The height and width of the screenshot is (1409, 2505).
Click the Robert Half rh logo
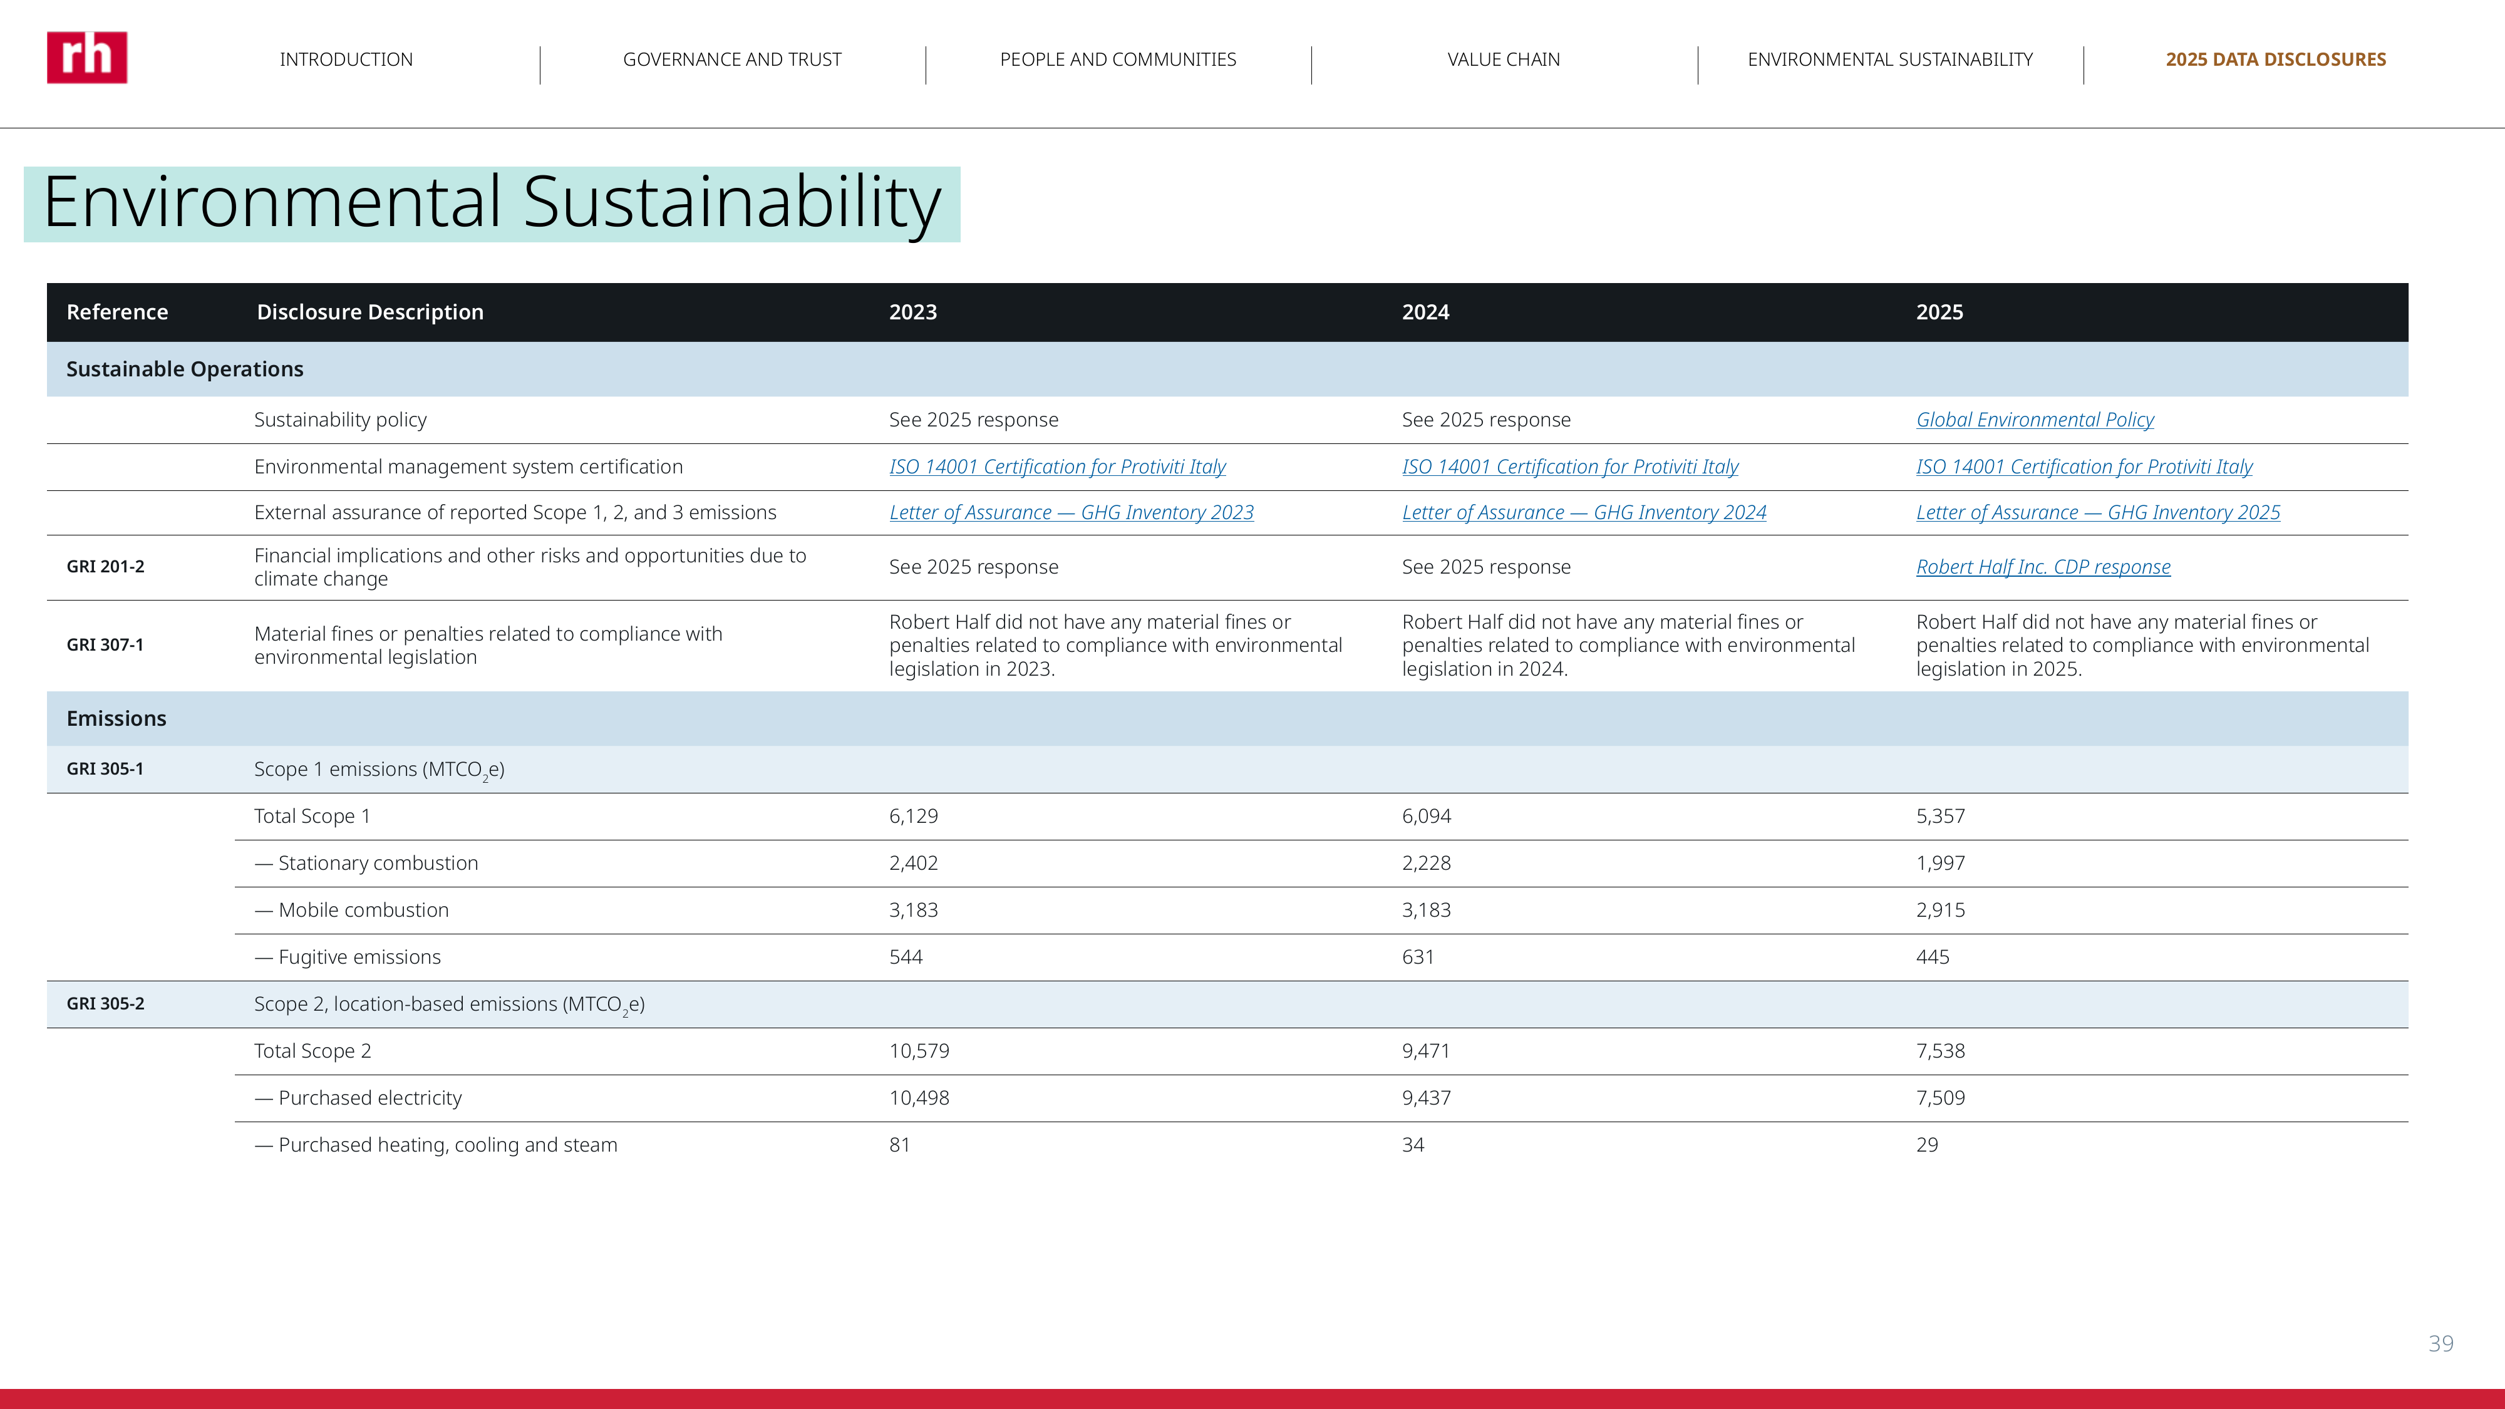tap(86, 58)
